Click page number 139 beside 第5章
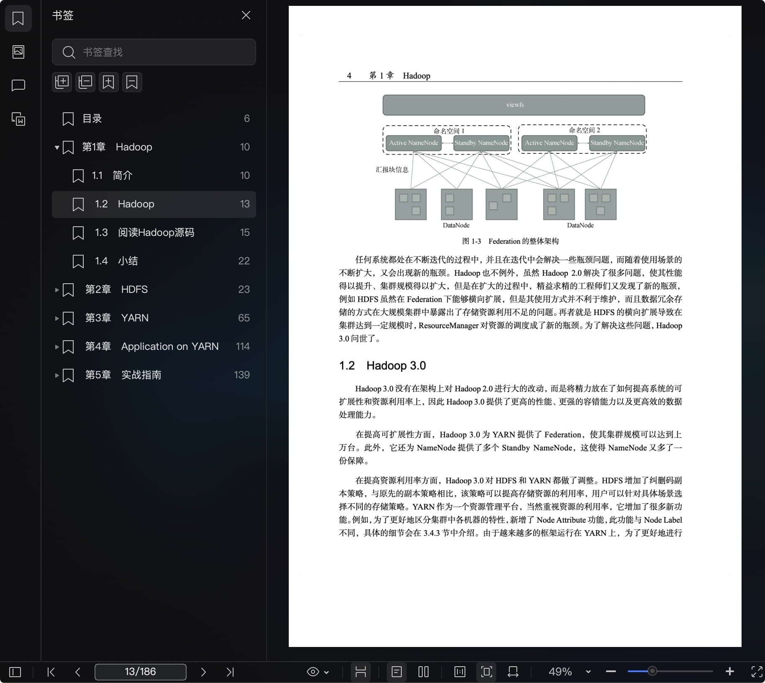 (242, 375)
